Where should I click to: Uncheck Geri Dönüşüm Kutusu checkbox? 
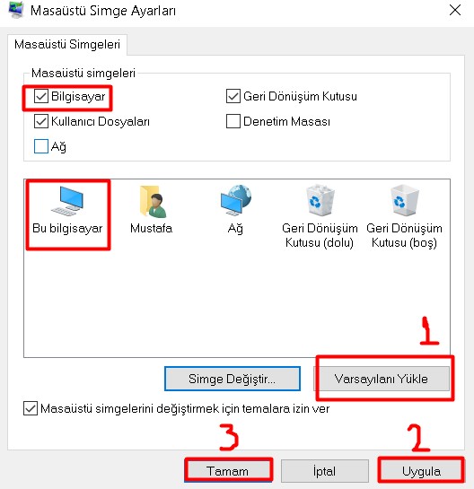pos(233,96)
